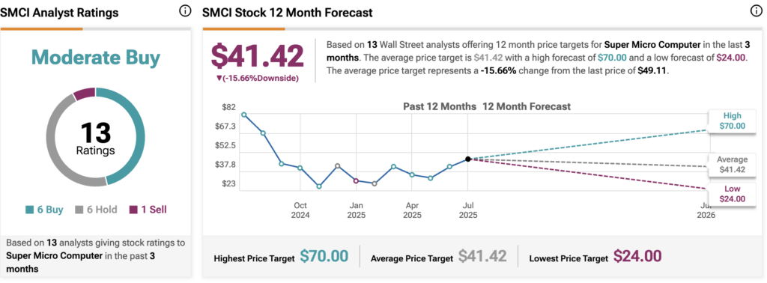Viewport: 767px width, 283px height.
Task: Click the Highest Price Target $70.00 value
Action: pos(324,256)
